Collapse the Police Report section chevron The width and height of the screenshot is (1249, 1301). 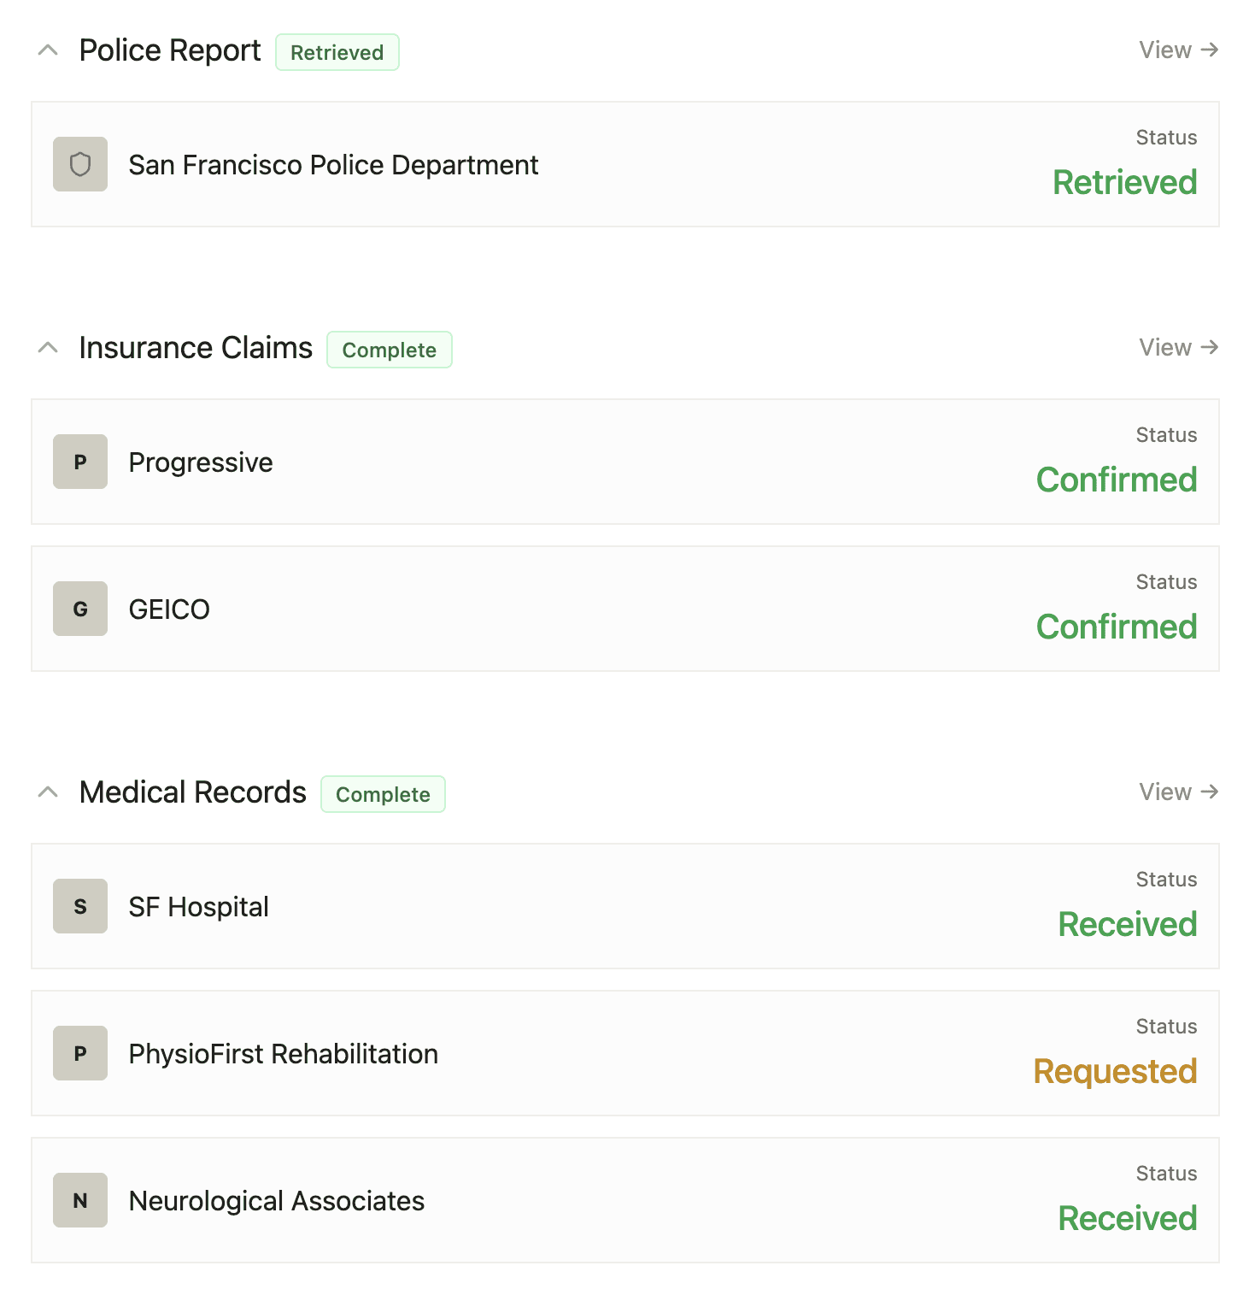pos(49,50)
